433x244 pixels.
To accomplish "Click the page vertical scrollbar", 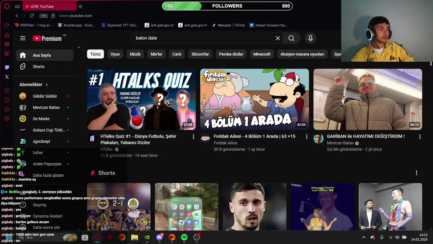I will coord(431,63).
